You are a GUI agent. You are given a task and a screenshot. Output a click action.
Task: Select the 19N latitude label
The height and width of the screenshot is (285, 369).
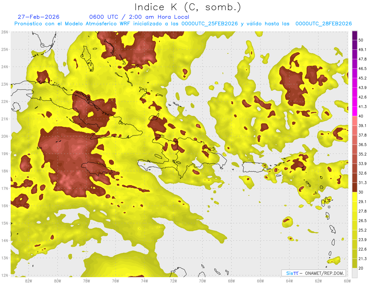[x=4, y=153]
